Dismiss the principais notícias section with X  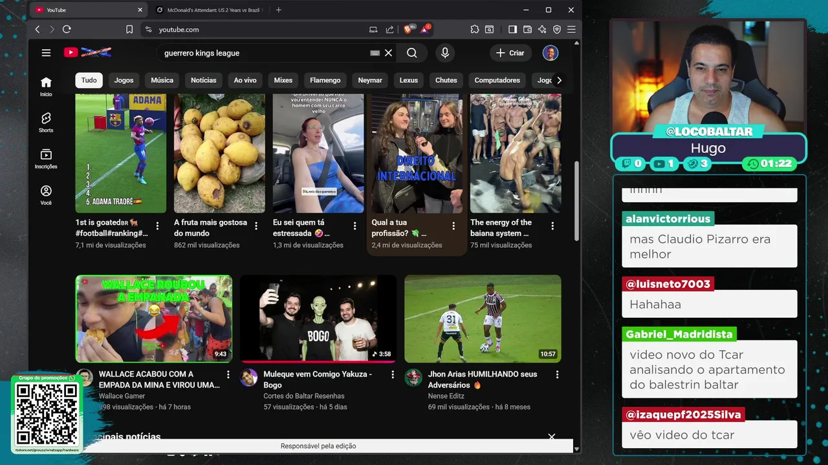(x=551, y=437)
